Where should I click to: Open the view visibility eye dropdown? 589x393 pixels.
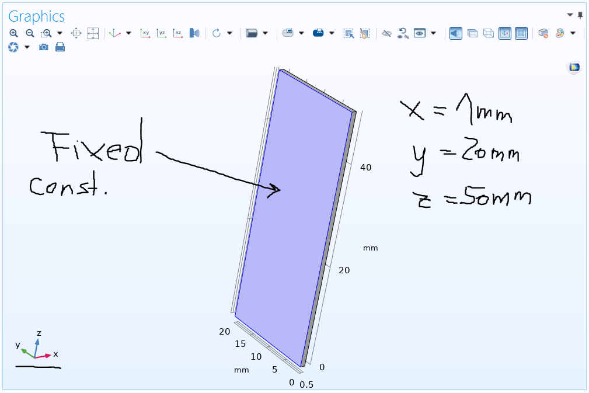tap(433, 33)
